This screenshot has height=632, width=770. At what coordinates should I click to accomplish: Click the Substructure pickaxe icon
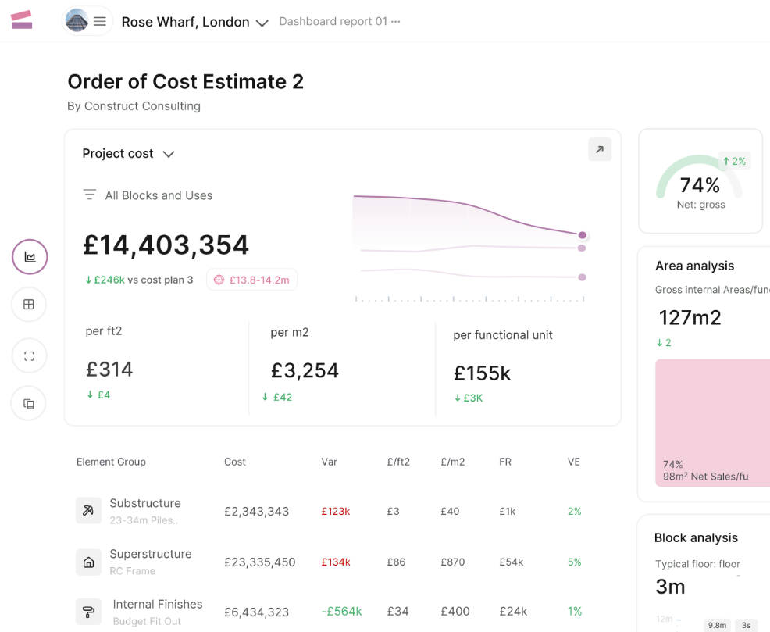click(x=88, y=511)
